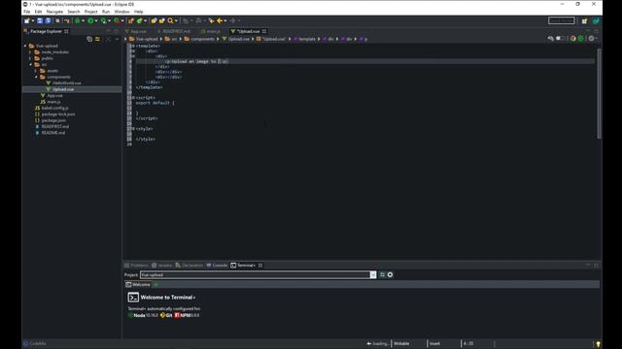
Task: Open the Project combo box dropdown arrow
Action: coord(373,274)
